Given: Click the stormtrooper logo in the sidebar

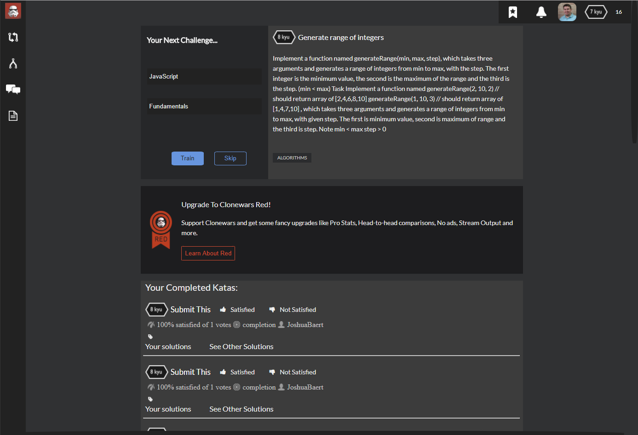Looking at the screenshot, I should [x=13, y=11].
